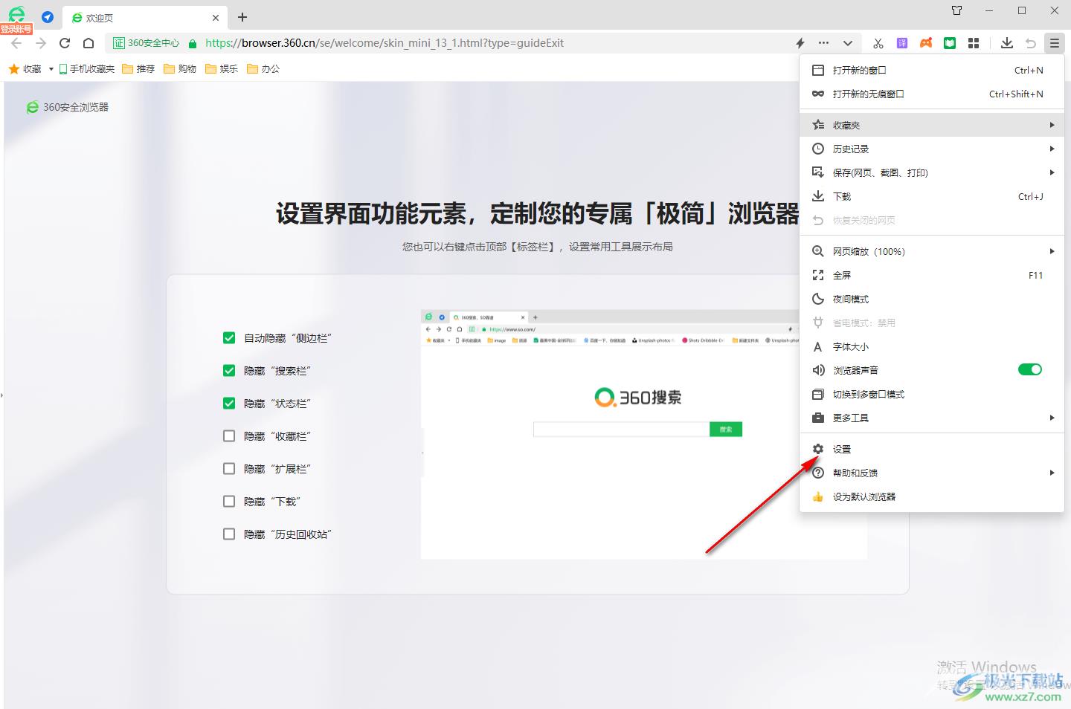Click the green book reader extension icon

pos(950,43)
